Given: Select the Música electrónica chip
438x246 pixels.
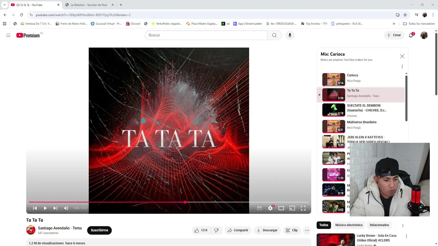Looking at the screenshot, I should [349, 225].
